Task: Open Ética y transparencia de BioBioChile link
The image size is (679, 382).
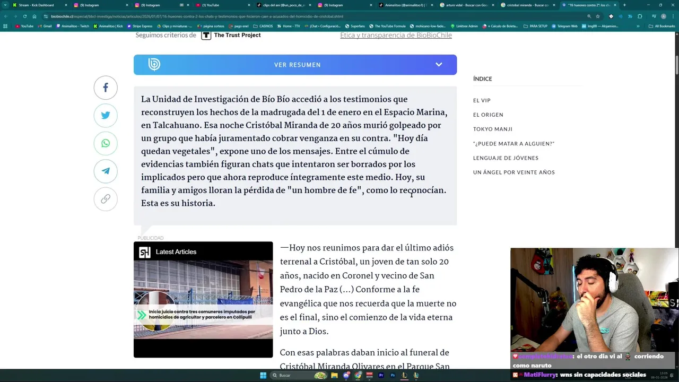Action: pos(396,35)
